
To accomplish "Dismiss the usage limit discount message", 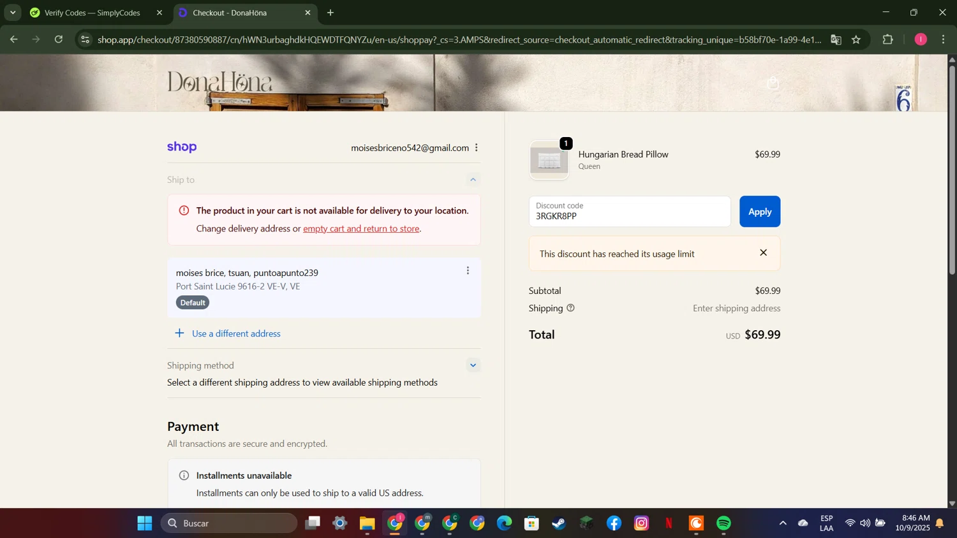I will (x=763, y=253).
